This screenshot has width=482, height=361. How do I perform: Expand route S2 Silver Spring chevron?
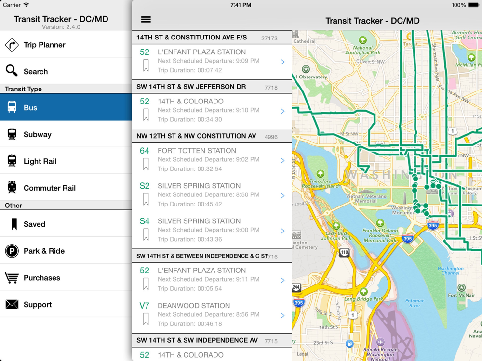[x=282, y=196]
